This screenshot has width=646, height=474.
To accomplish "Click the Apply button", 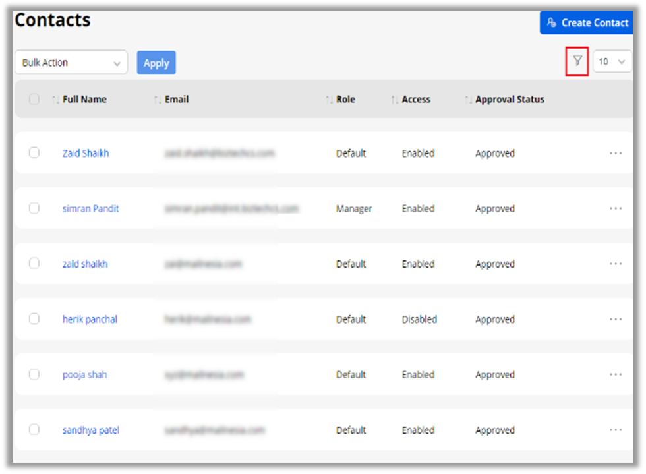I will 156,63.
